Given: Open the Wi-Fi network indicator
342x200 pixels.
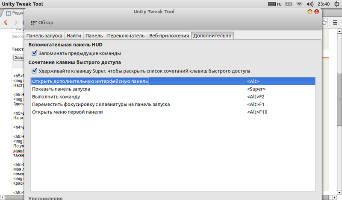Looking at the screenshot, I should click(299, 4).
